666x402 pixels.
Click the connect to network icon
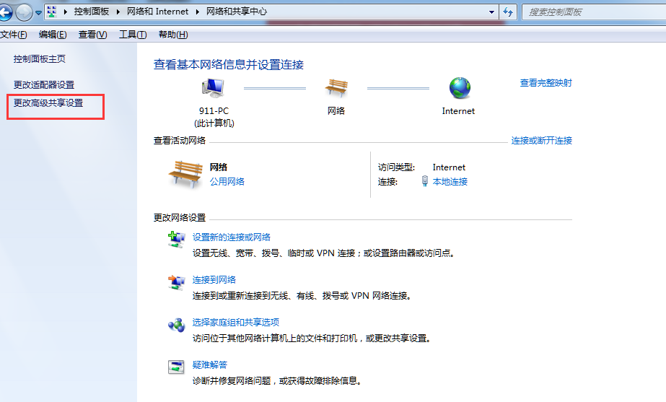(x=176, y=282)
